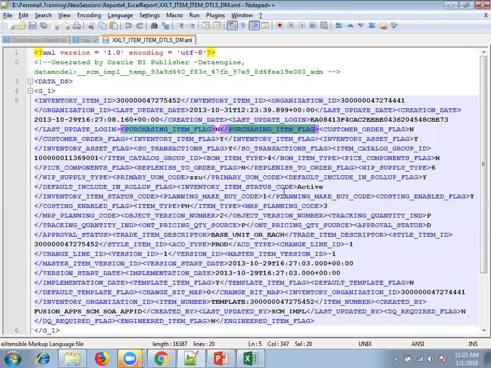Click the ANSI encoding status field
This screenshot has height=368, width=491.
418,344
